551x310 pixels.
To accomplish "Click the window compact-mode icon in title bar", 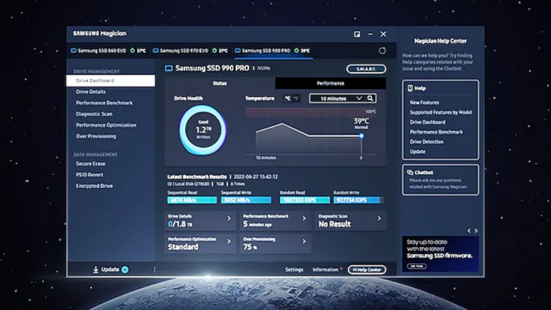I will [357, 34].
